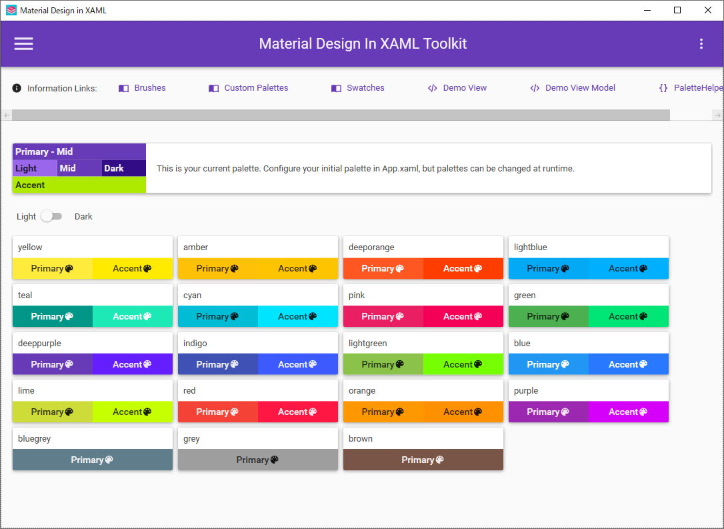Toggle the Light/Dark theme switch
The image size is (724, 529).
pos(51,216)
